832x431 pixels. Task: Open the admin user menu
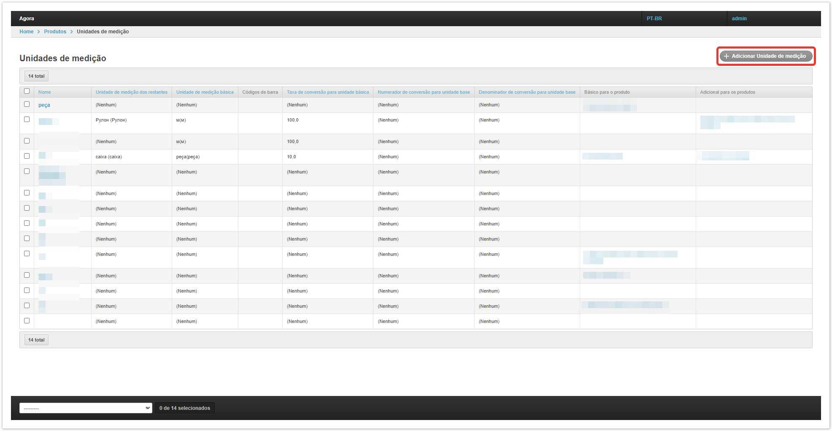tap(739, 19)
